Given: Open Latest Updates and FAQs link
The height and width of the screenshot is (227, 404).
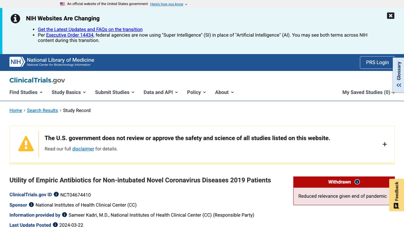Looking at the screenshot, I should (x=90, y=29).
